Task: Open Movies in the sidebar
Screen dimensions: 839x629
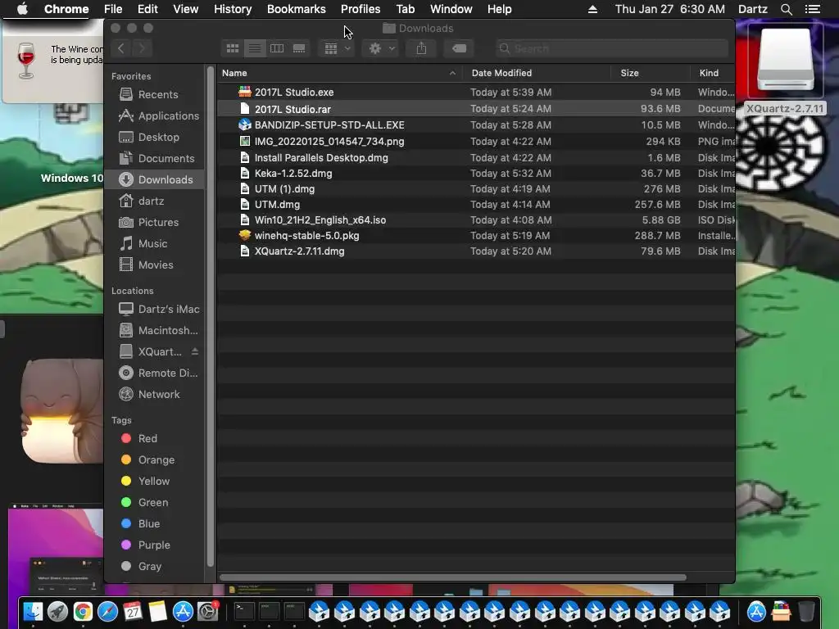Action: (x=156, y=265)
